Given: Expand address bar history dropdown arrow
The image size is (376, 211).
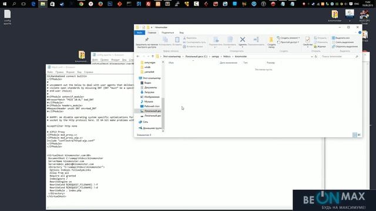Looking at the screenshot, I should point(312,57).
